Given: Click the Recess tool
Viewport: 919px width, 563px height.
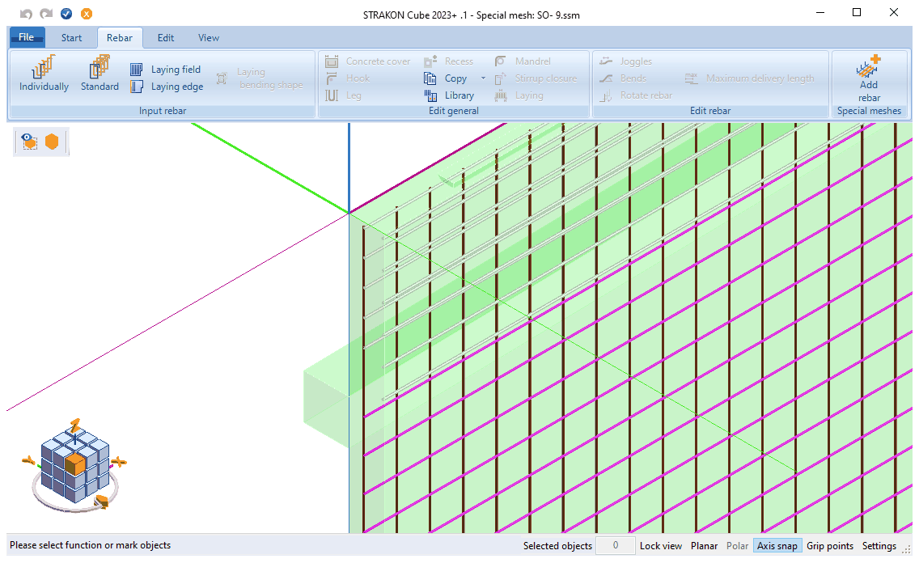Looking at the screenshot, I should (x=448, y=61).
